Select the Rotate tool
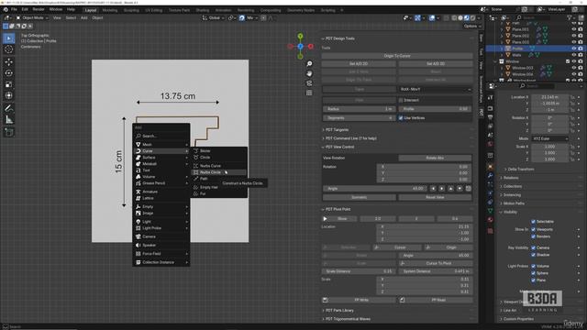 [9, 73]
